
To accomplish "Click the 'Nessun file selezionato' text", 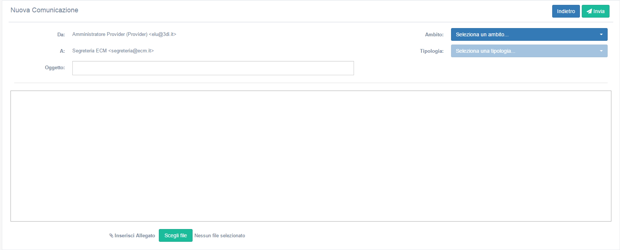I will tap(220, 236).
